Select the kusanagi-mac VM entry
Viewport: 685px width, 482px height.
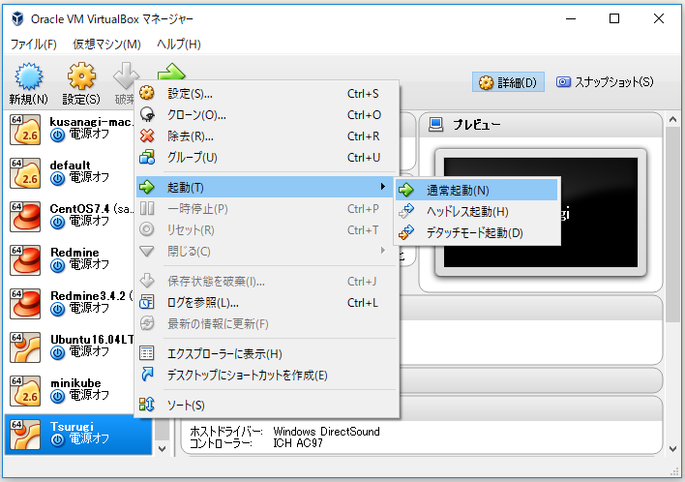(70, 130)
